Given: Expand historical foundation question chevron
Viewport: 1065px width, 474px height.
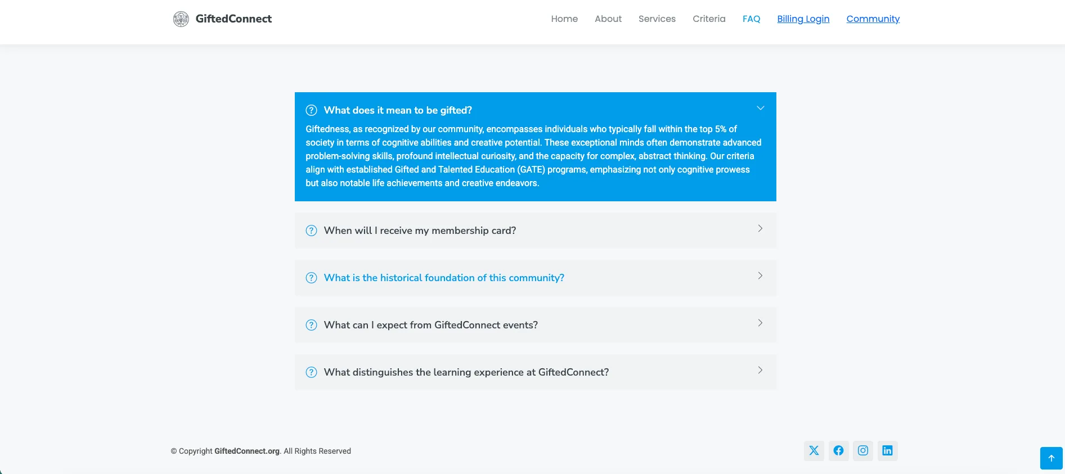Looking at the screenshot, I should [x=760, y=276].
